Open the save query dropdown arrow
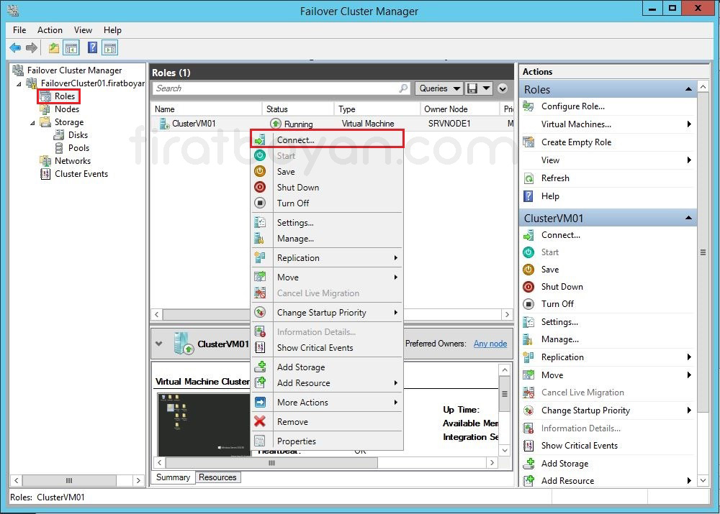Viewport: 720px width, 514px height. pyautogui.click(x=486, y=88)
